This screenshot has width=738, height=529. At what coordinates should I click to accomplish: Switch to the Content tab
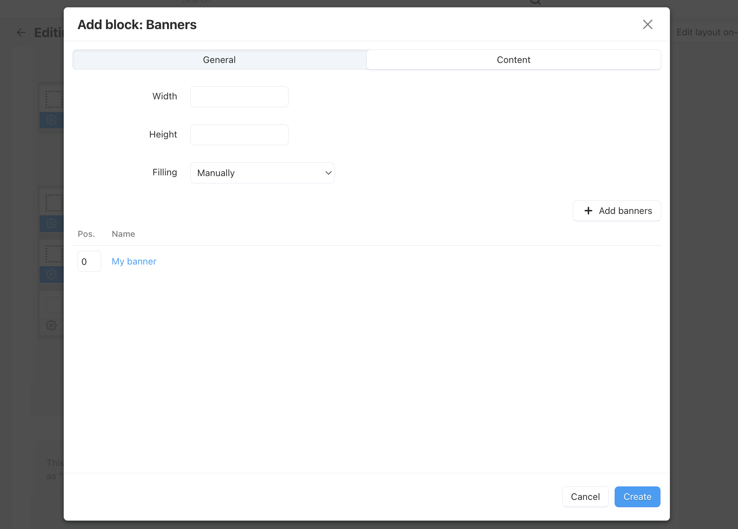coord(513,60)
